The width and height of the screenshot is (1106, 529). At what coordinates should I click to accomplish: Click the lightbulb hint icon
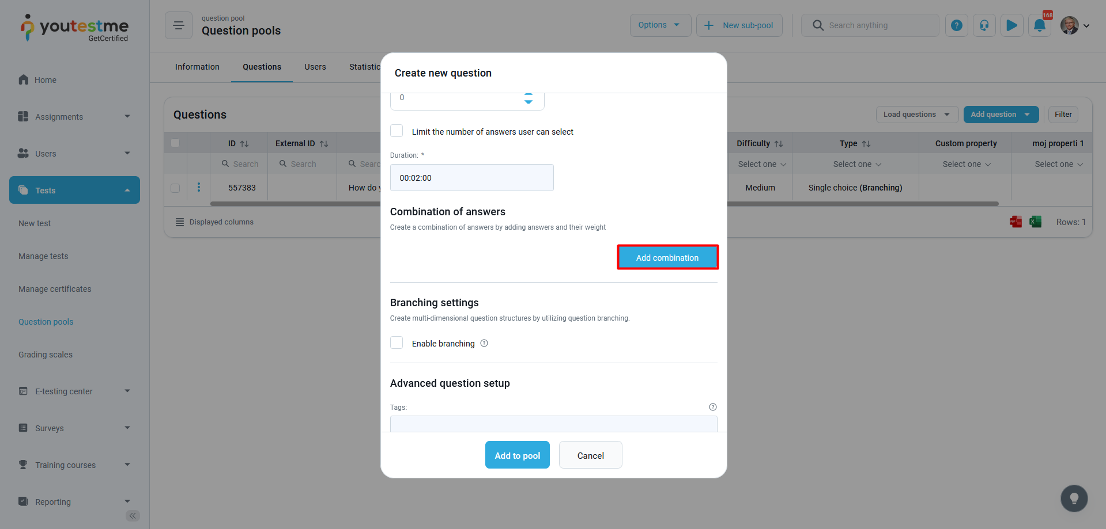point(1074,498)
